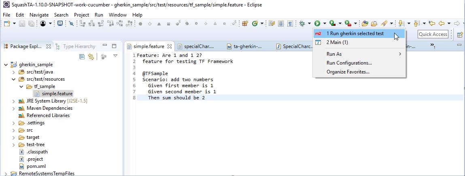Viewport: 465px width, 176px height.
Task: Collapse the src/test/resources folder
Action: 13,79
